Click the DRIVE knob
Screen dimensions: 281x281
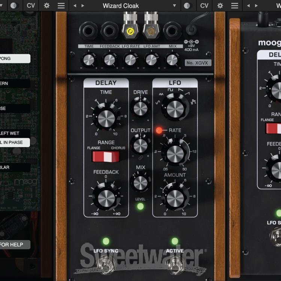click(140, 108)
